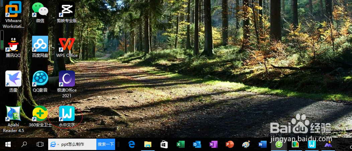Viewport: 352px width, 151px height.
Task: Open the QQ影音 desktop shortcut
Action: tap(40, 82)
